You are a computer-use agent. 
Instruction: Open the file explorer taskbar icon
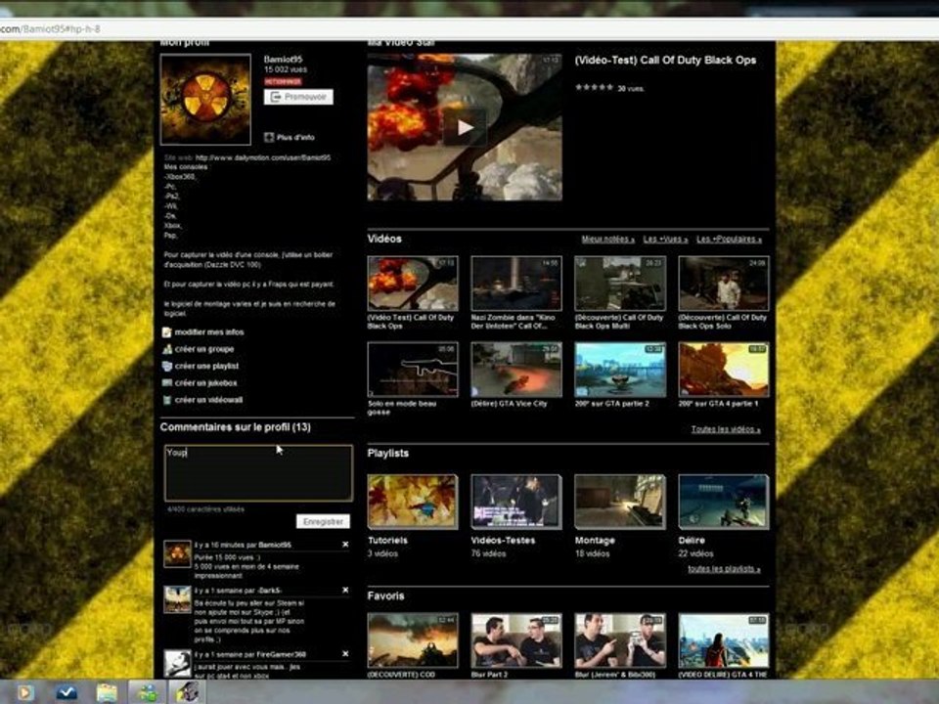(x=107, y=692)
